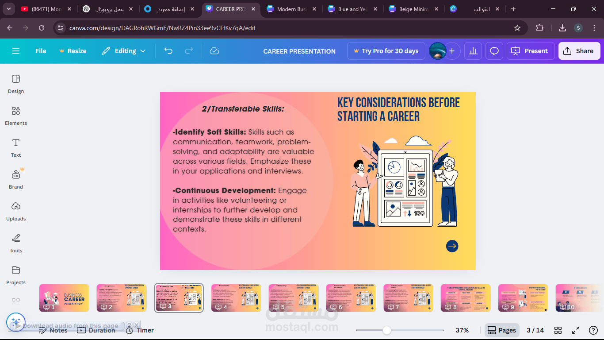Click the Present button
Screen dimensions: 604x340
tap(530, 51)
